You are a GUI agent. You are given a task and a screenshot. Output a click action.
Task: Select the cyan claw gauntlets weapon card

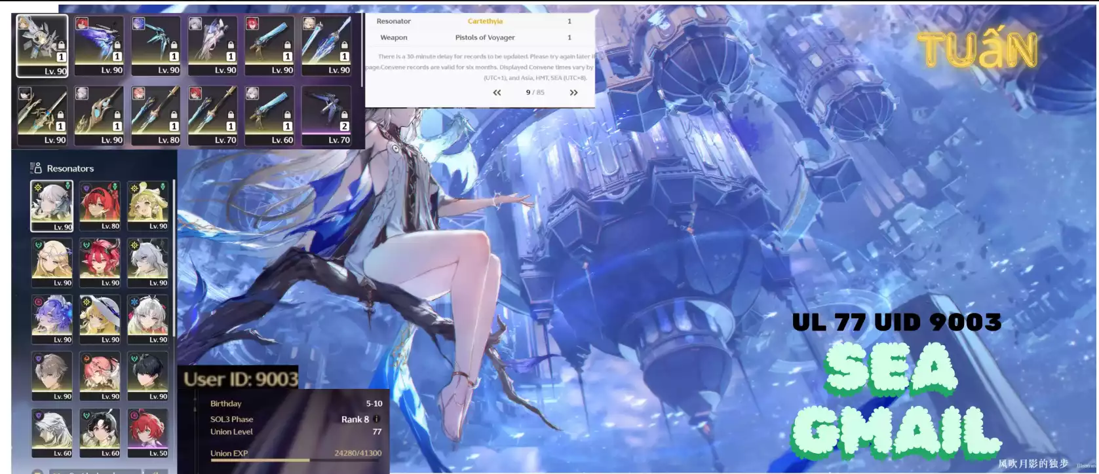[156, 46]
